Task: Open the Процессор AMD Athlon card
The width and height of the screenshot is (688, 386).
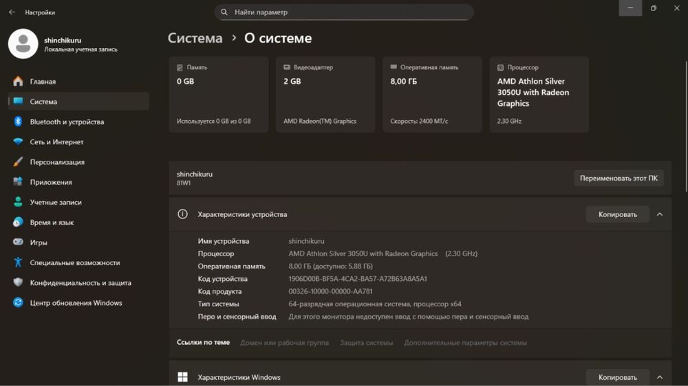Action: point(539,94)
